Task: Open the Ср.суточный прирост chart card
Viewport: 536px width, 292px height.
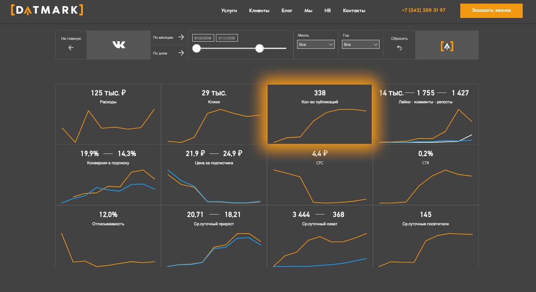Action: pyautogui.click(x=214, y=236)
